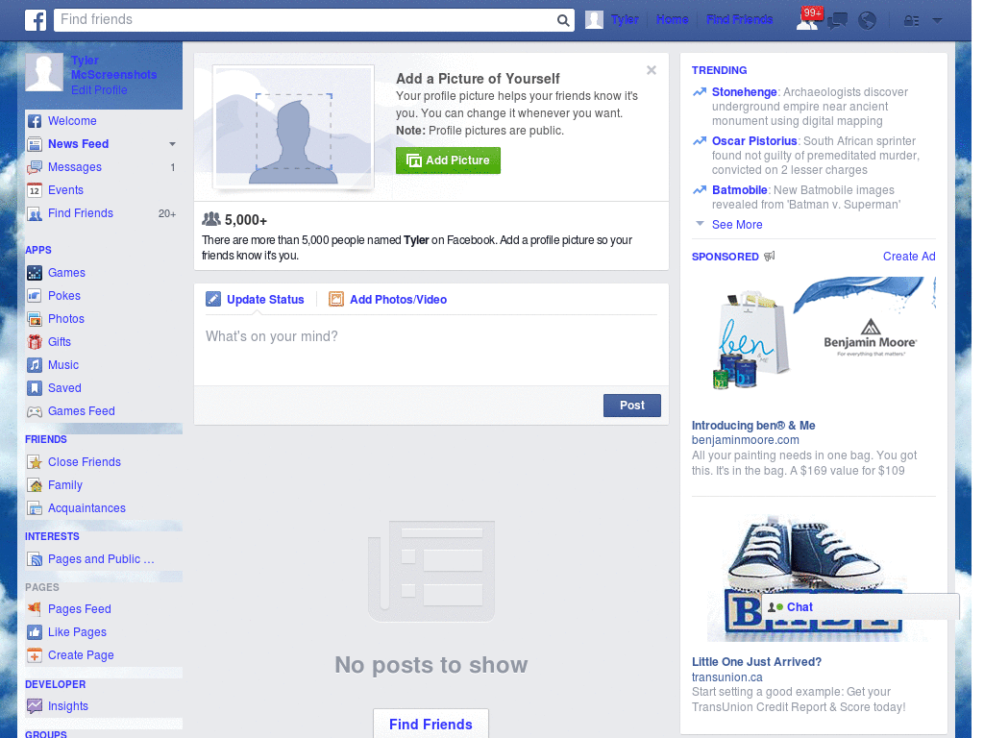The height and width of the screenshot is (738, 984).
Task: Click the News Feed sidebar icon
Action: 35,144
